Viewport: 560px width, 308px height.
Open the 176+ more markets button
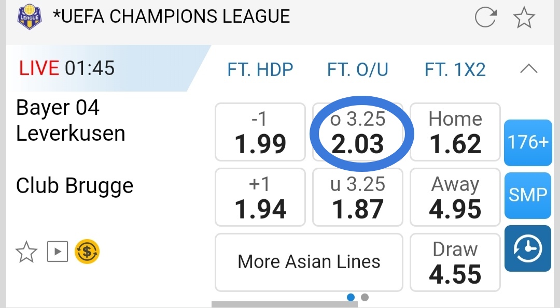click(528, 143)
